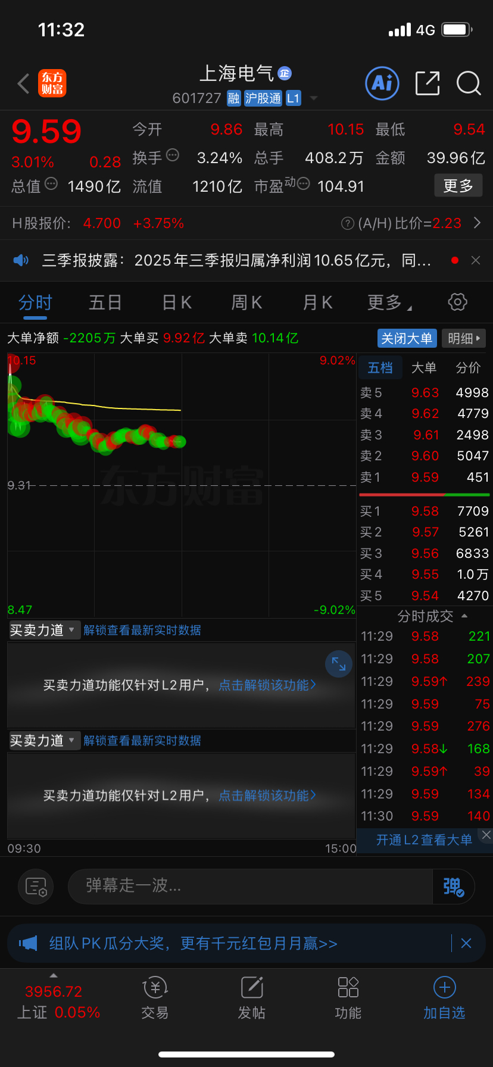Select the 买4 9.55 order row
Image resolution: width=493 pixels, height=1067 pixels.
click(x=425, y=575)
